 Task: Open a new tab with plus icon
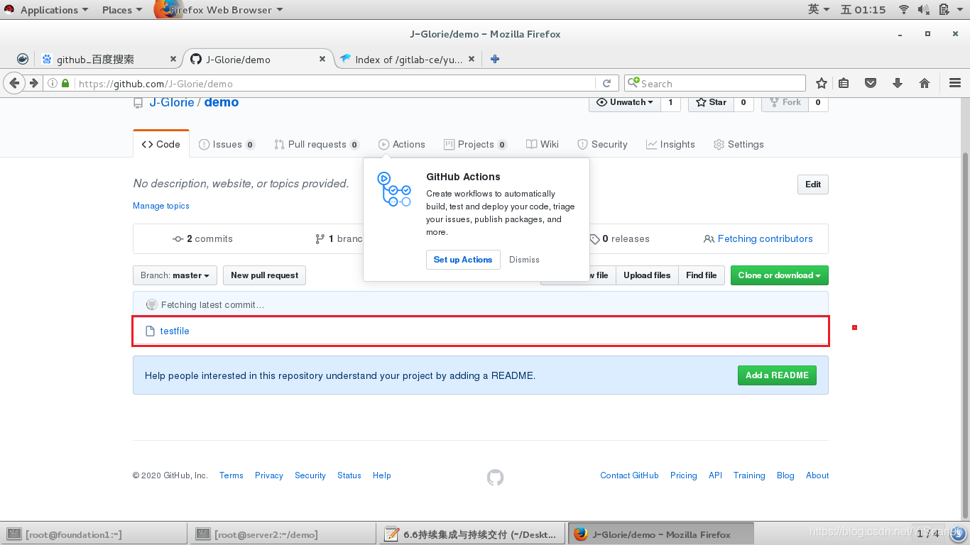pyautogui.click(x=495, y=59)
